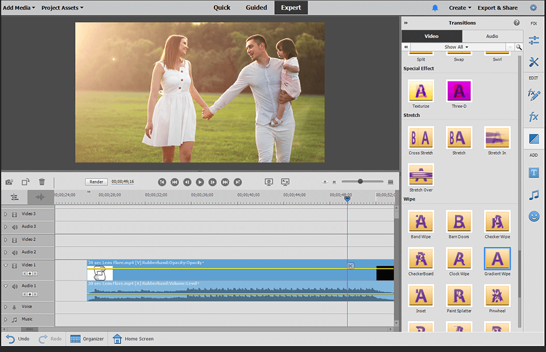This screenshot has height=352, width=546.
Task: Click the timeline zoom slider handle
Action: pos(360,181)
